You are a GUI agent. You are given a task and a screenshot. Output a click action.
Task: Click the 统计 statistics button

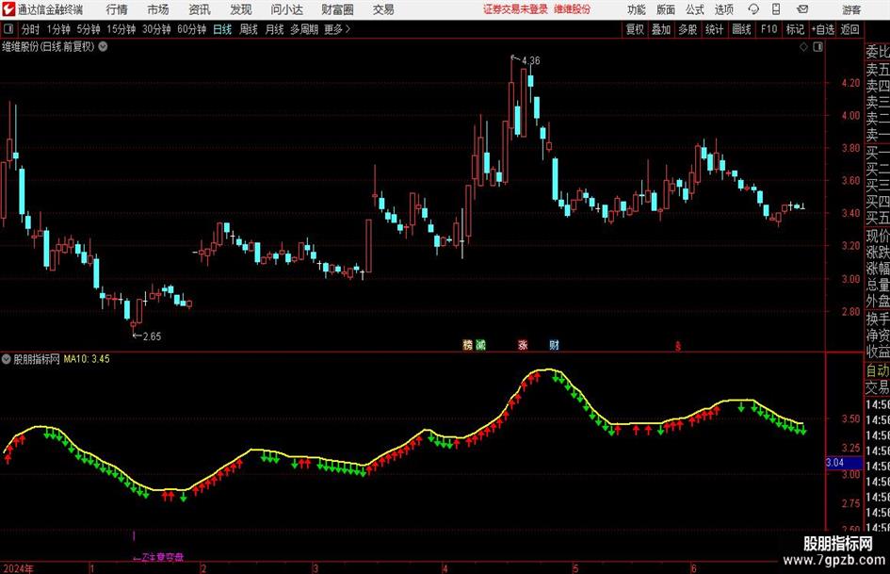714,29
